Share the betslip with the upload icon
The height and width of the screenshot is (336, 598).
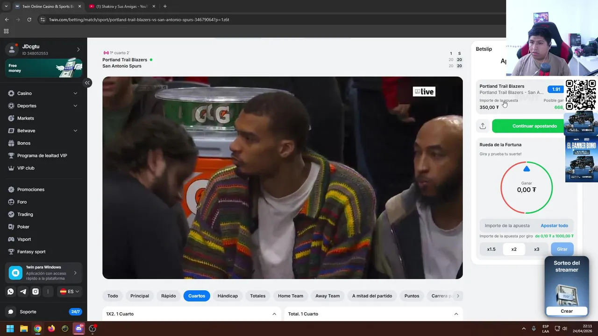[x=483, y=126]
